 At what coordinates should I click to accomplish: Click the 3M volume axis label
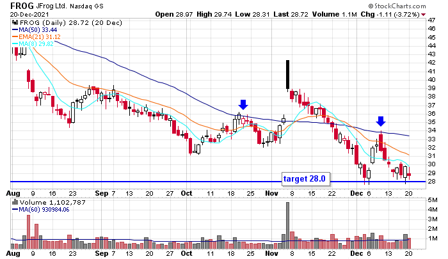(433, 219)
